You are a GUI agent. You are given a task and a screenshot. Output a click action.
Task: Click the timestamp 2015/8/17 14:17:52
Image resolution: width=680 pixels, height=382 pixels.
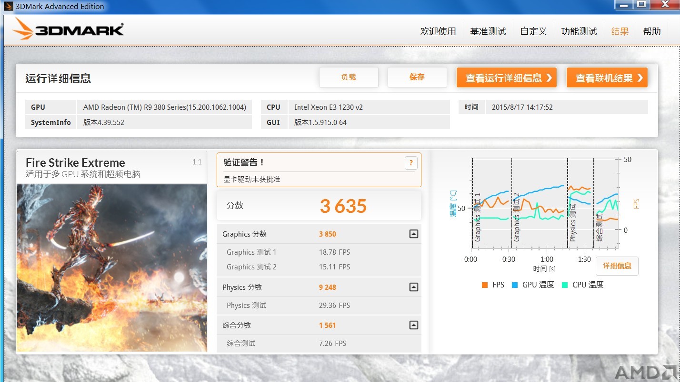(x=522, y=107)
